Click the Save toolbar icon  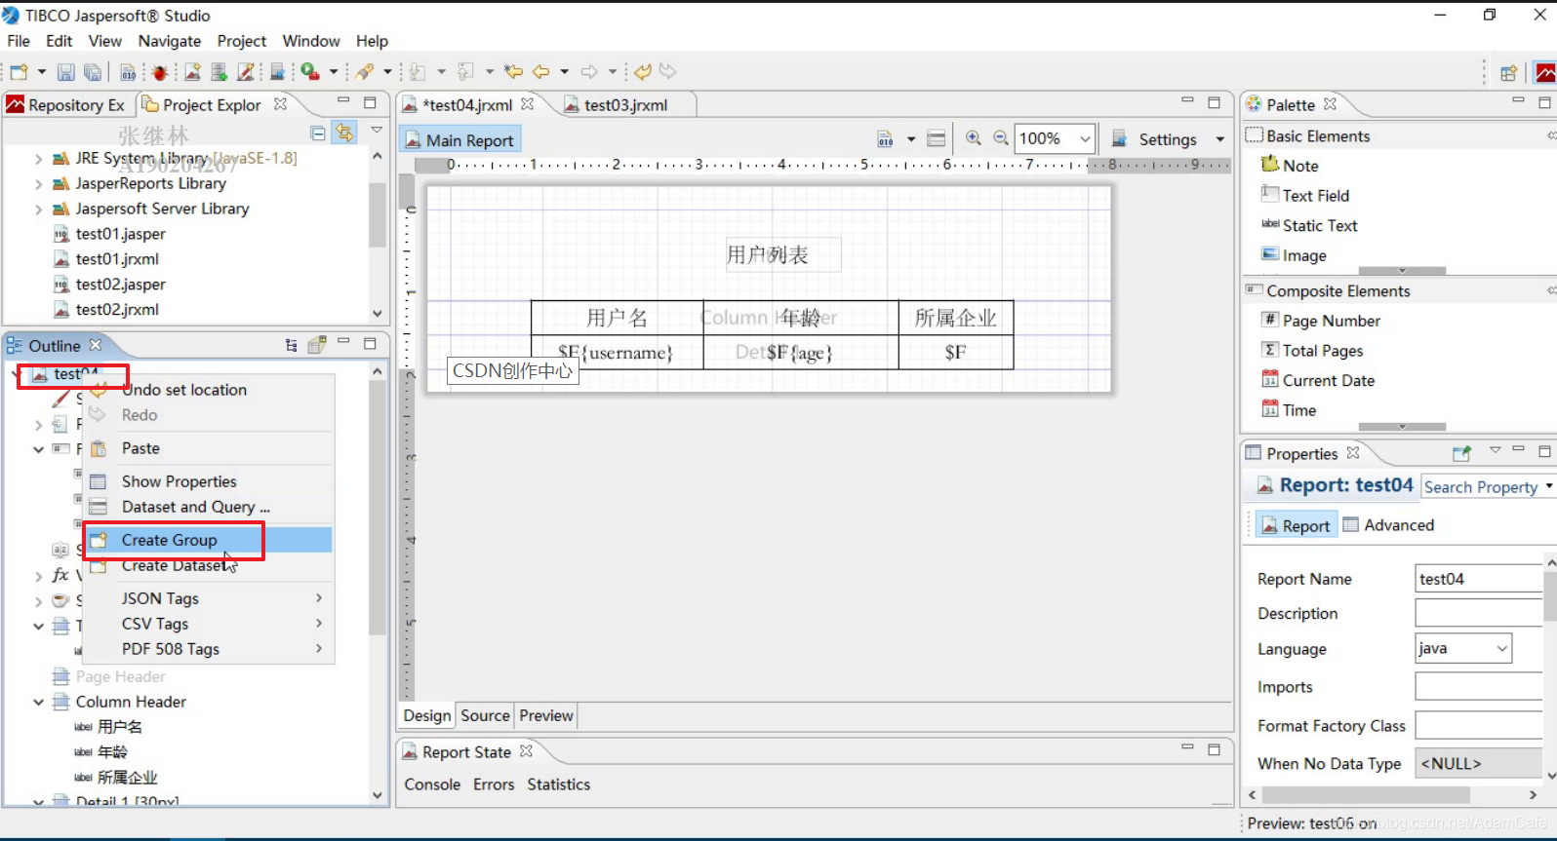click(65, 72)
